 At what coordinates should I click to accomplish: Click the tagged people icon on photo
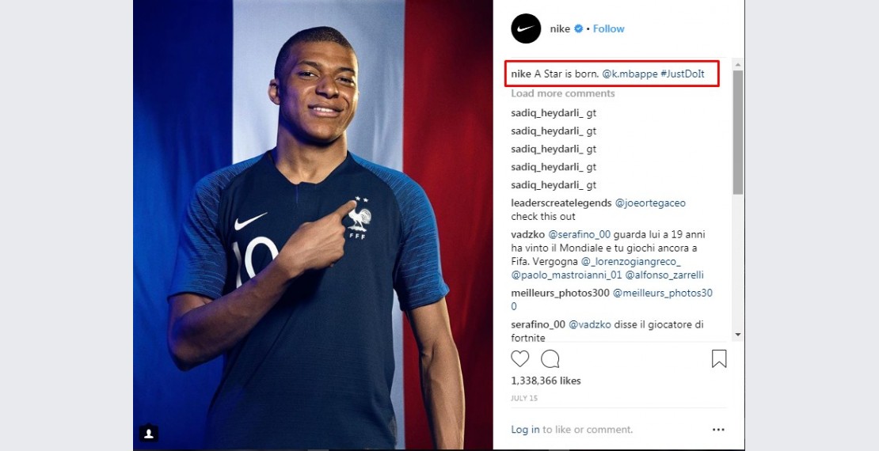click(149, 433)
